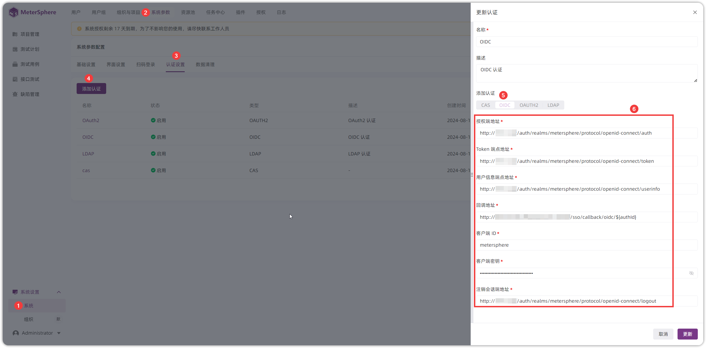The height and width of the screenshot is (348, 706).
Task: Click the 更新 button
Action: coord(687,334)
